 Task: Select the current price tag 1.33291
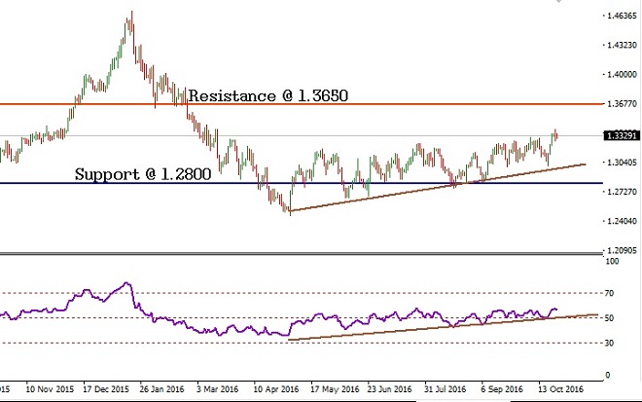point(622,135)
